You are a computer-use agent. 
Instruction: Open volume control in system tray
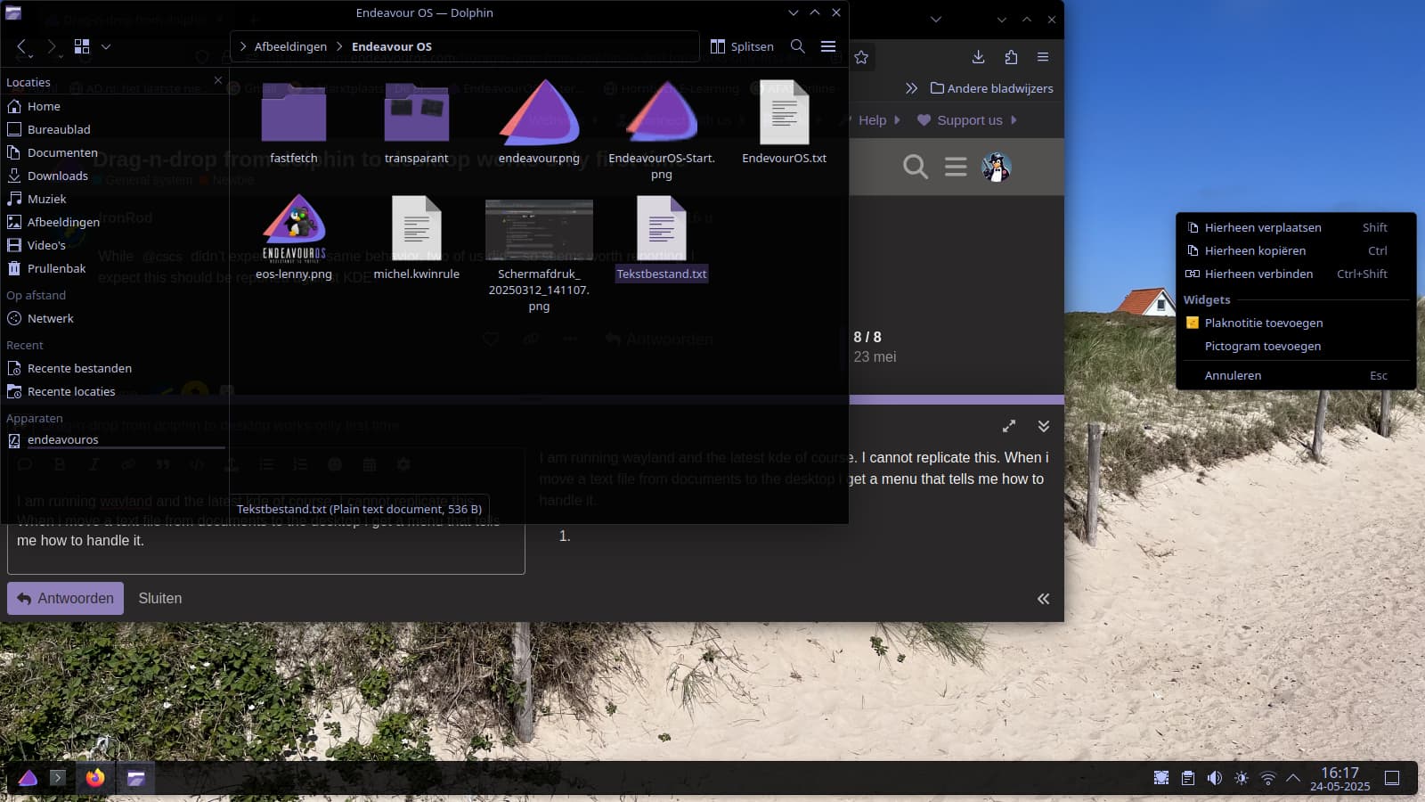[x=1214, y=778]
